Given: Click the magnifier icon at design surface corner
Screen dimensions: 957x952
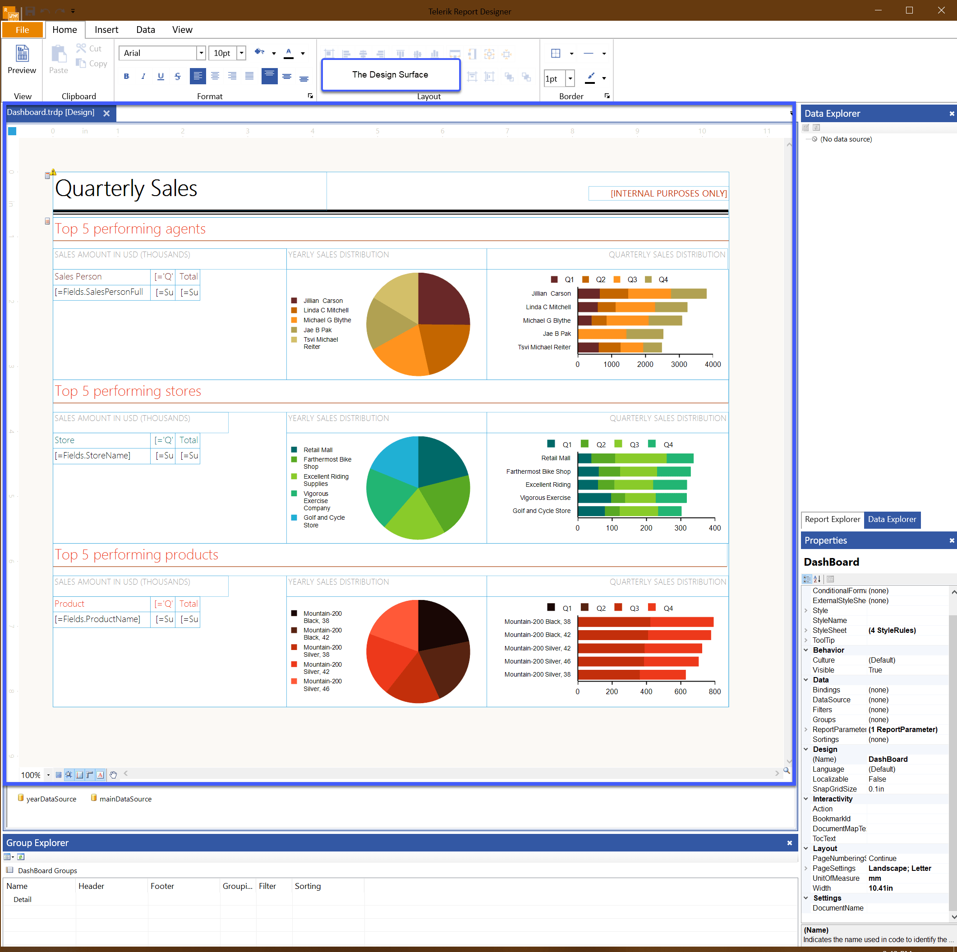Looking at the screenshot, I should point(786,771).
